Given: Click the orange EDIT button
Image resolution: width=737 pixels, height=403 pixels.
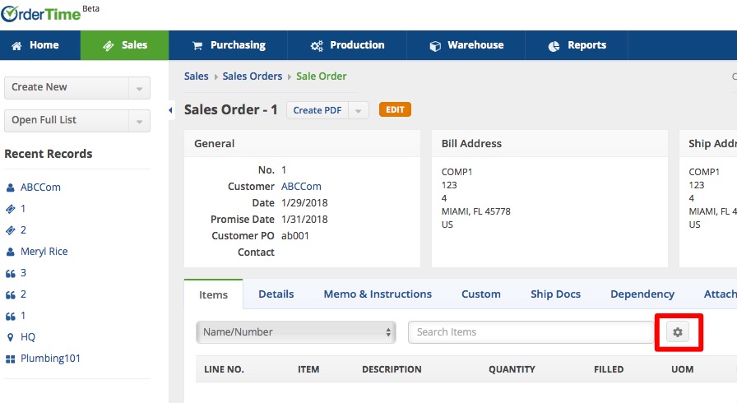Looking at the screenshot, I should coord(395,109).
